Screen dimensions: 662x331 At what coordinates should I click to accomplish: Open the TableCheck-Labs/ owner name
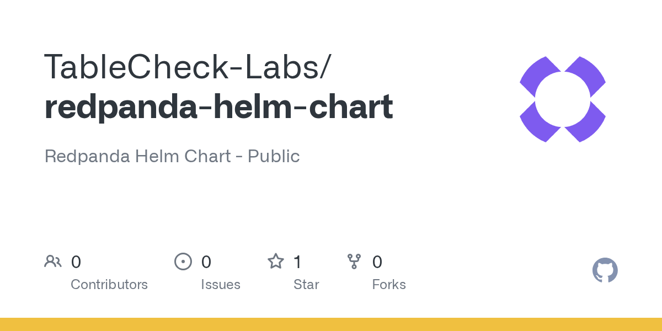tap(188, 67)
